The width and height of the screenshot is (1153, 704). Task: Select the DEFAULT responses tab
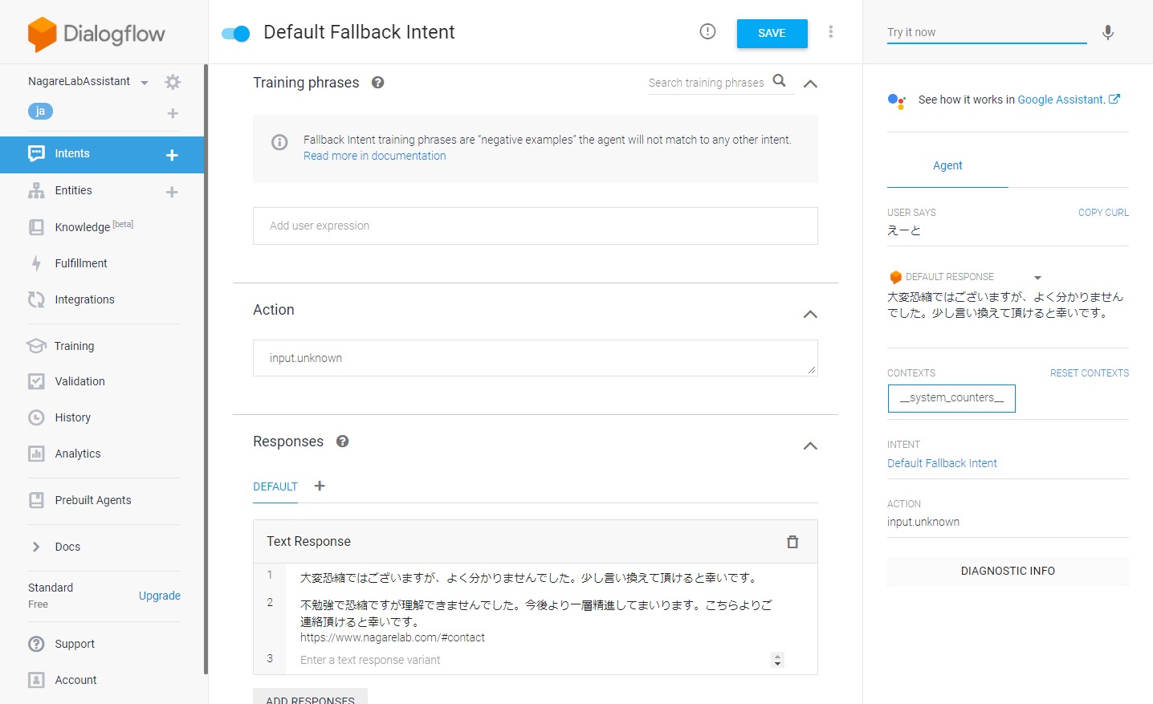pyautogui.click(x=275, y=486)
